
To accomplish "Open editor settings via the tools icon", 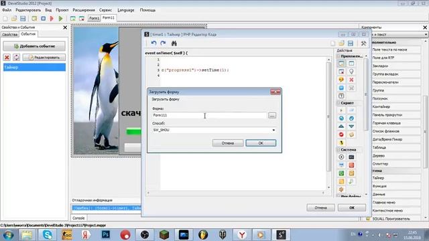I will pos(363,43).
